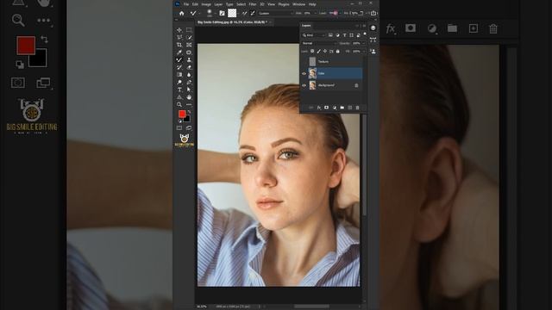Add a layer mask
This screenshot has width=552, height=310.
326,108
